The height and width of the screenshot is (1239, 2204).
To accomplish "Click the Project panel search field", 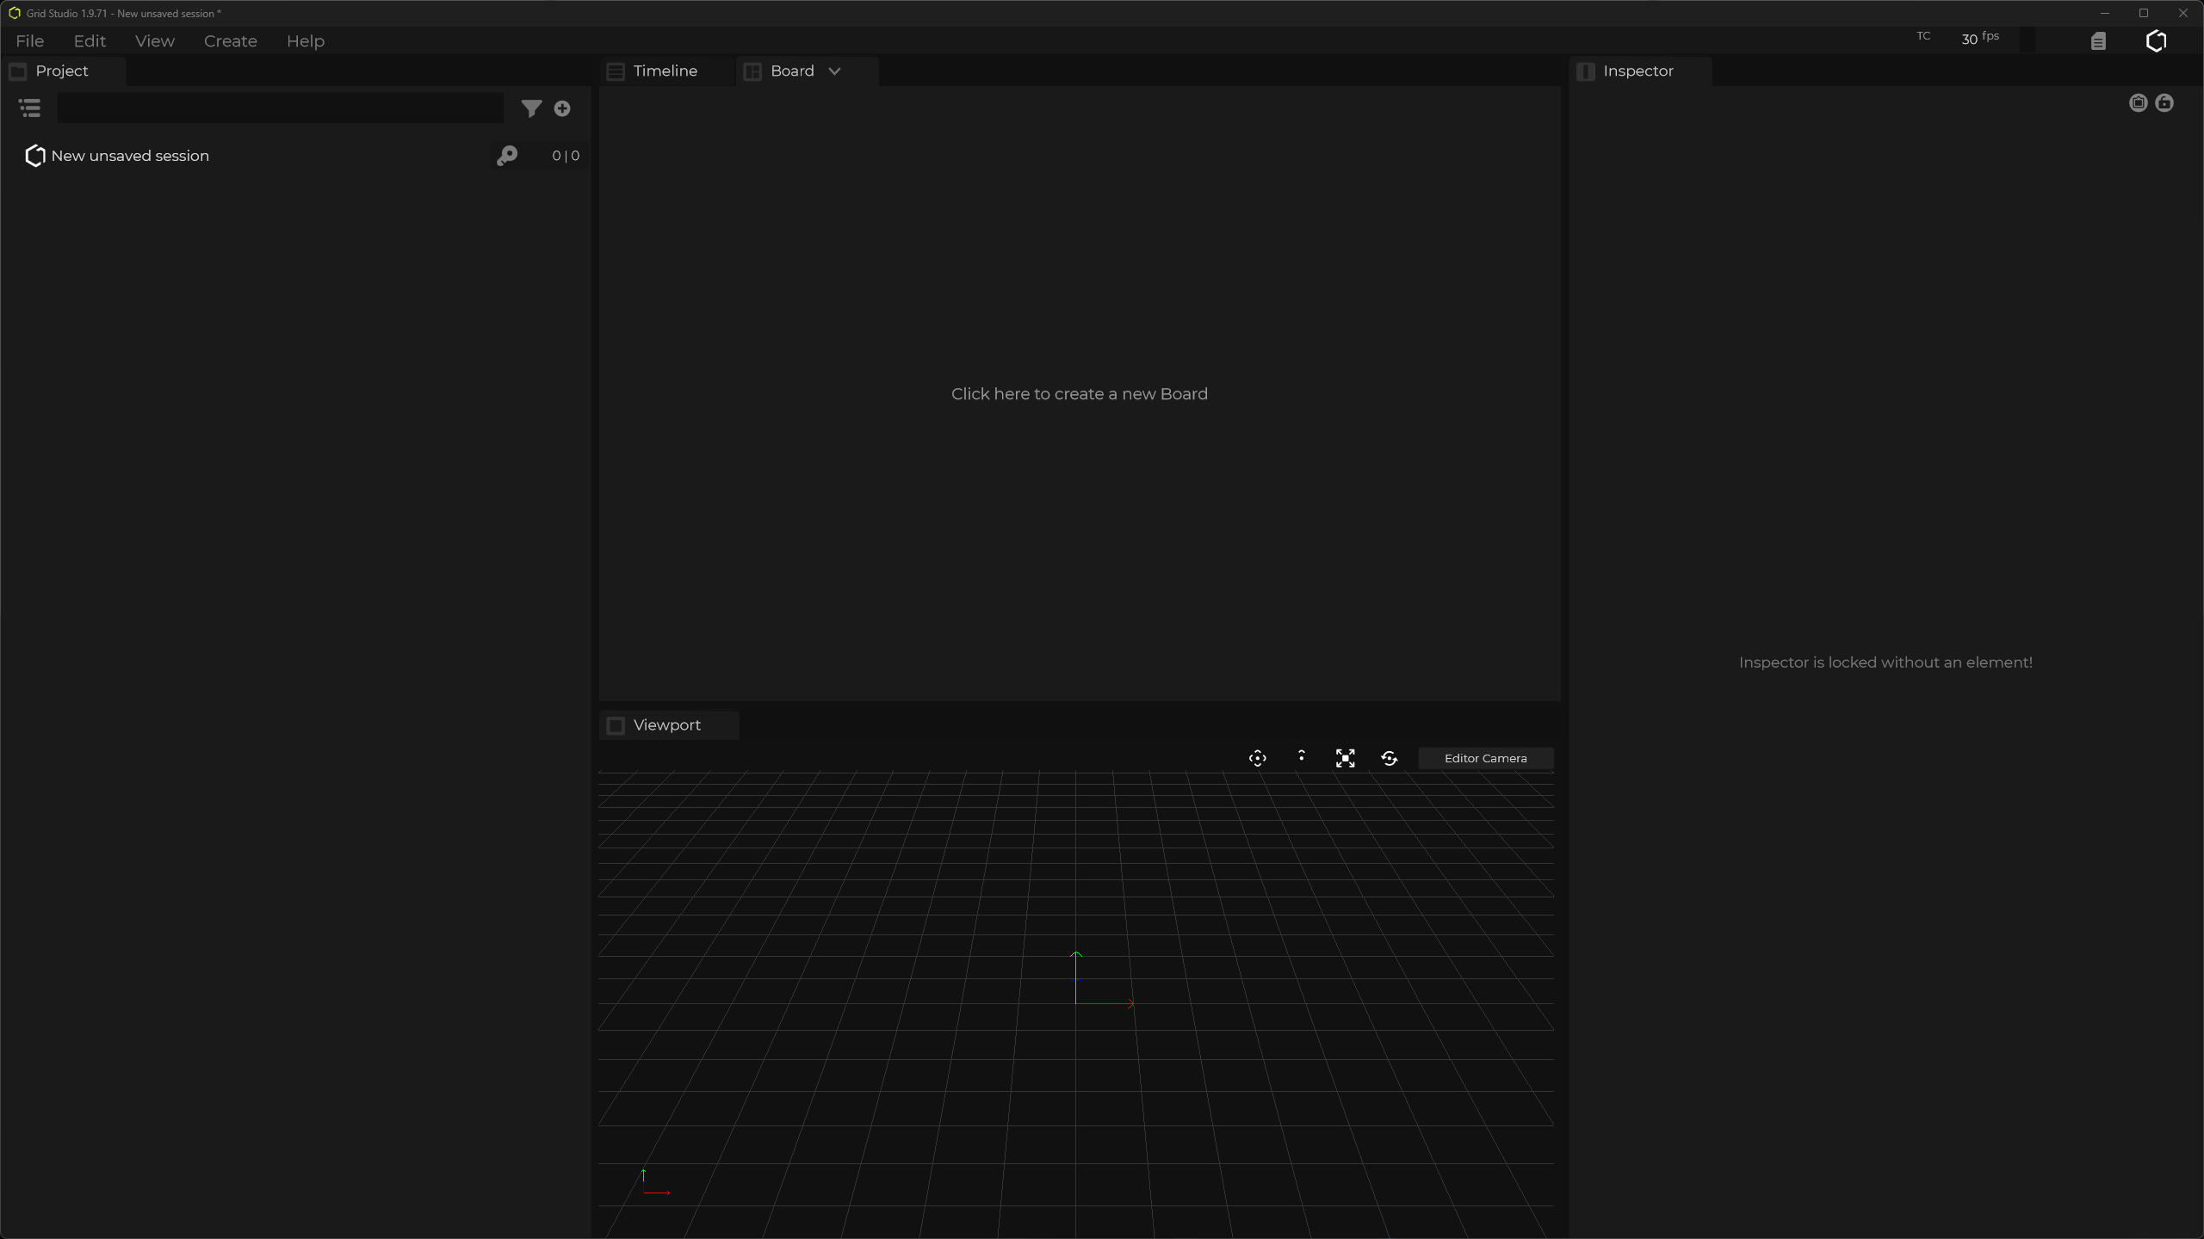I will click(x=280, y=108).
